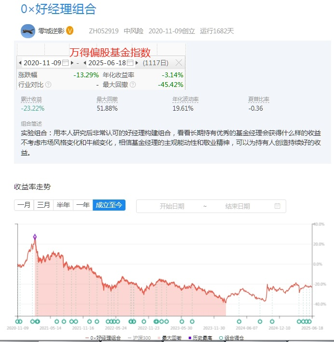
Task: Toggle the 沪深300 legend series
Action: pyautogui.click(x=139, y=338)
